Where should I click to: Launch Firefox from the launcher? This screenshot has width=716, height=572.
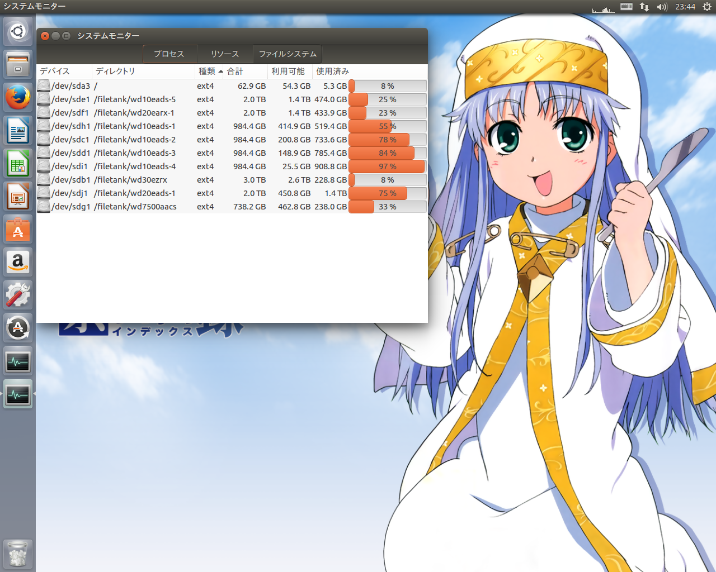point(18,97)
